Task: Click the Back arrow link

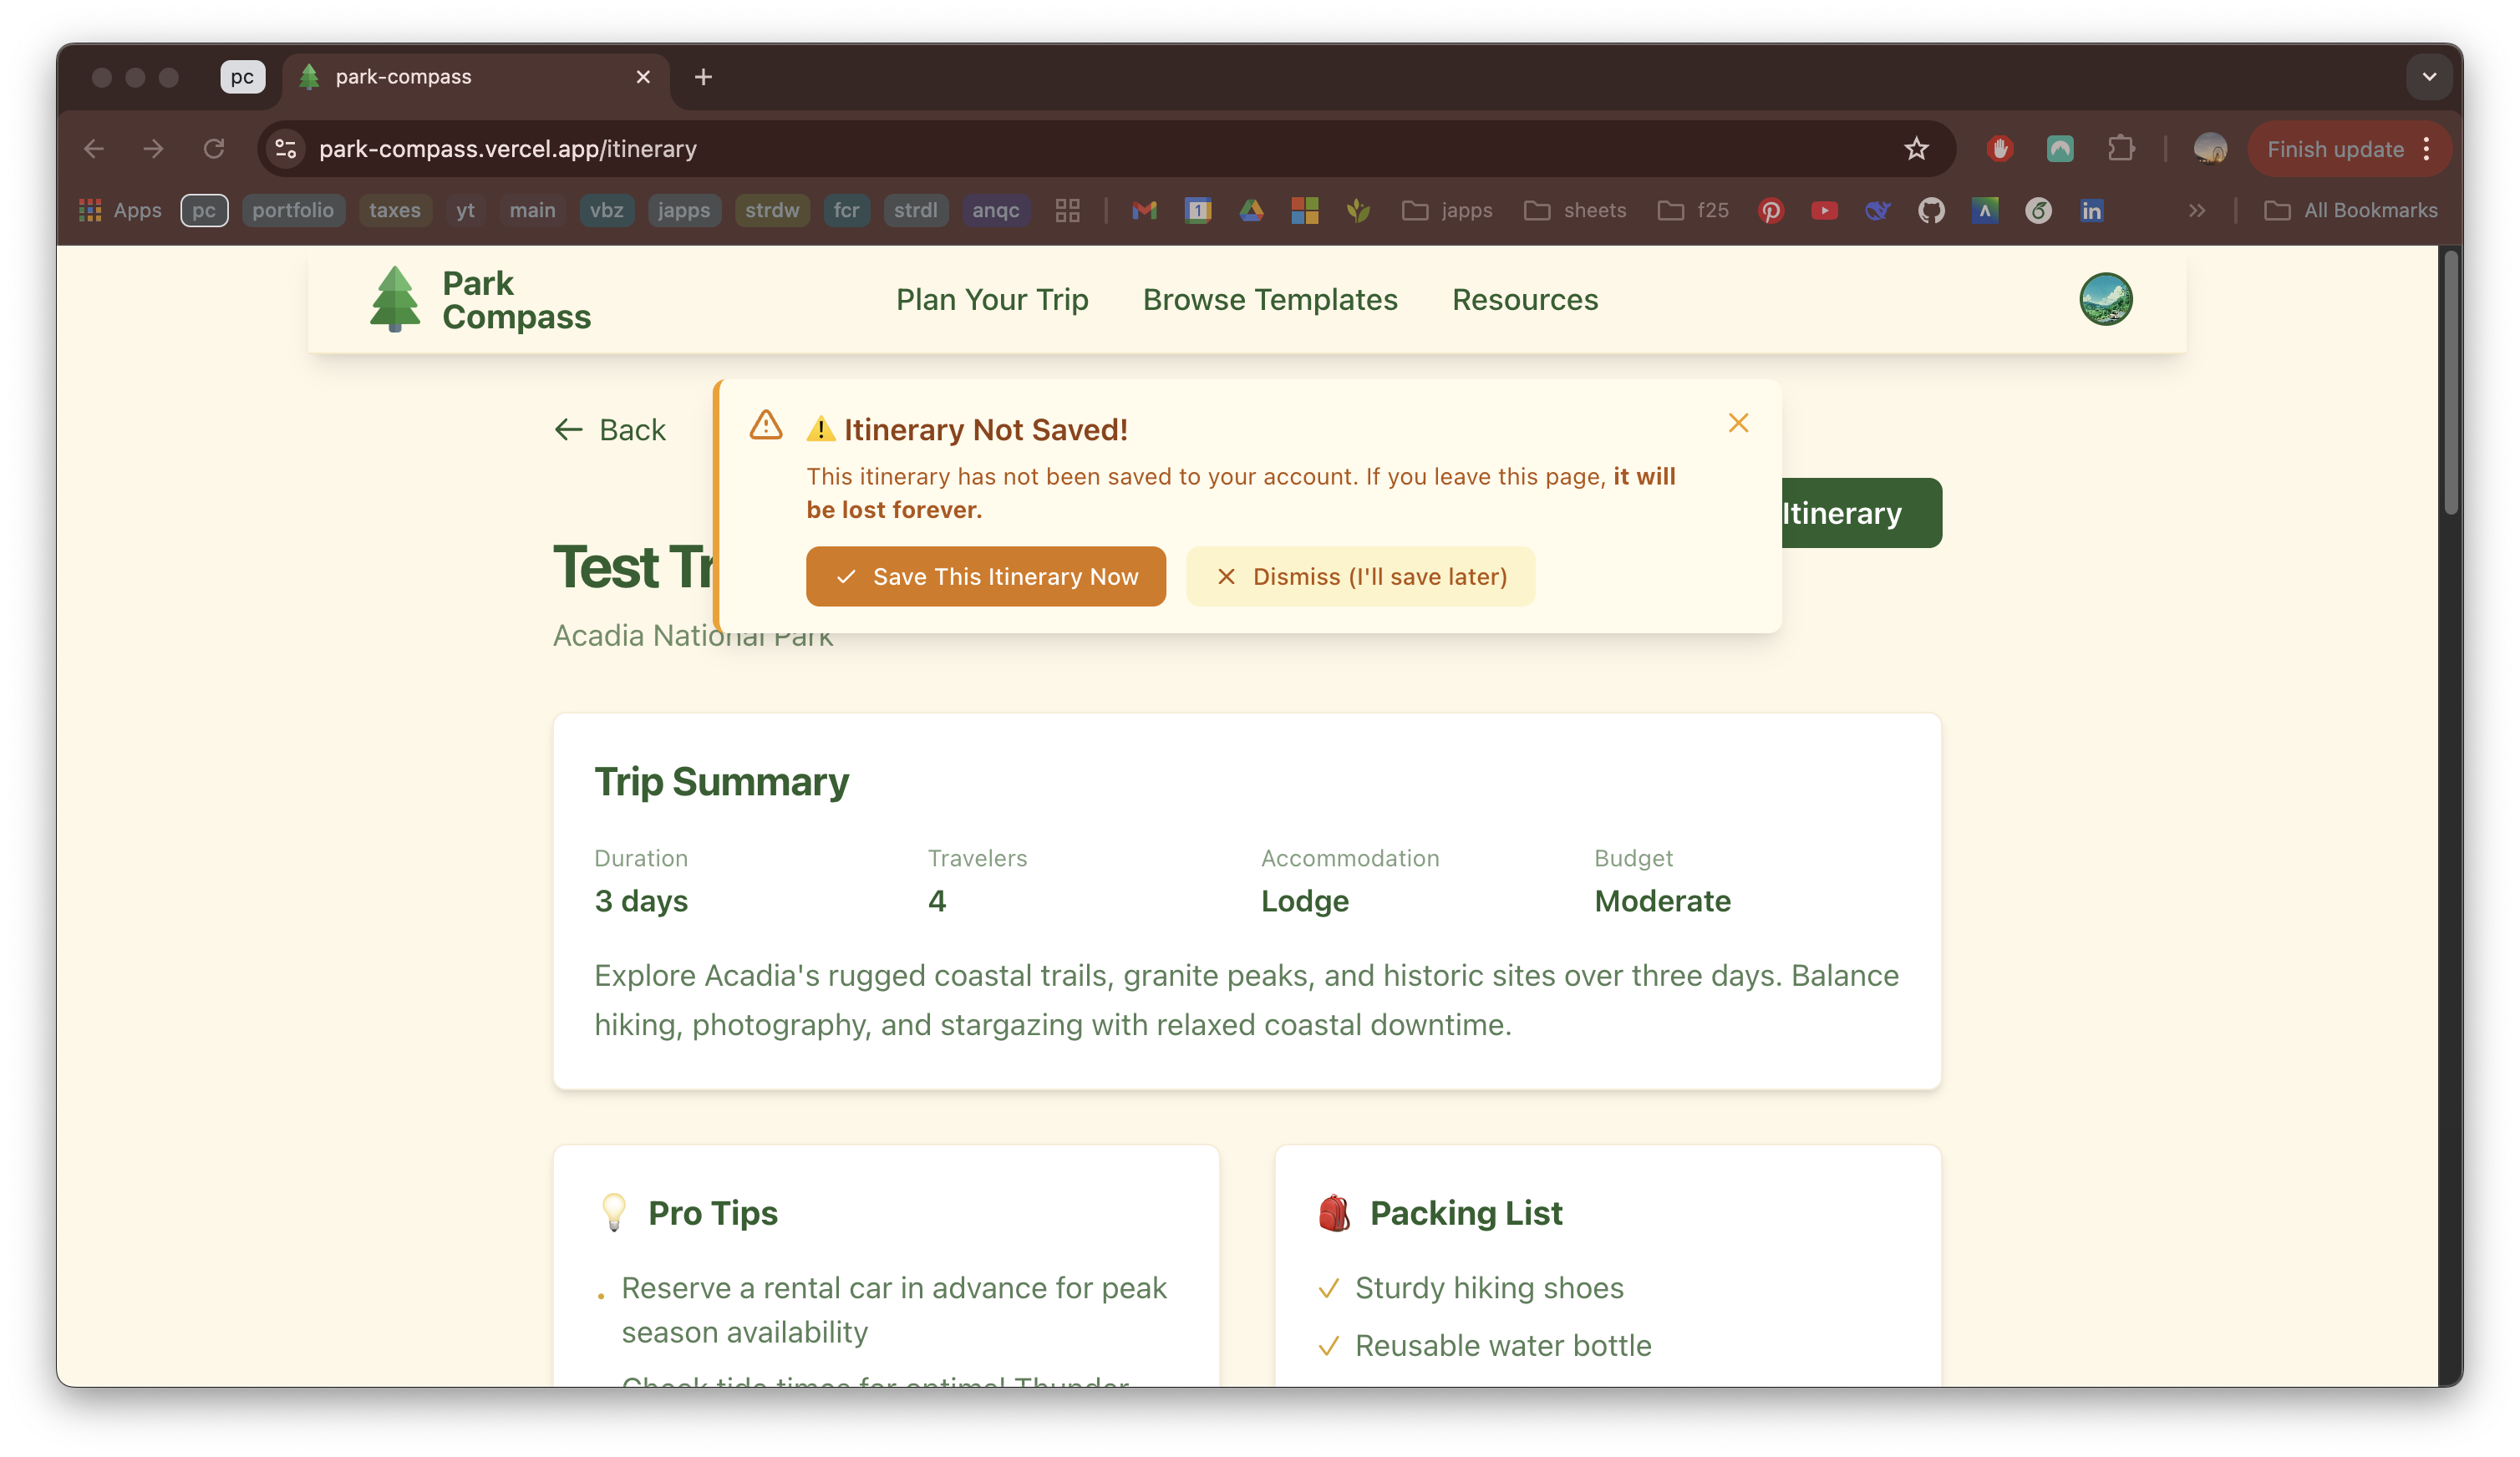Action: 610,430
